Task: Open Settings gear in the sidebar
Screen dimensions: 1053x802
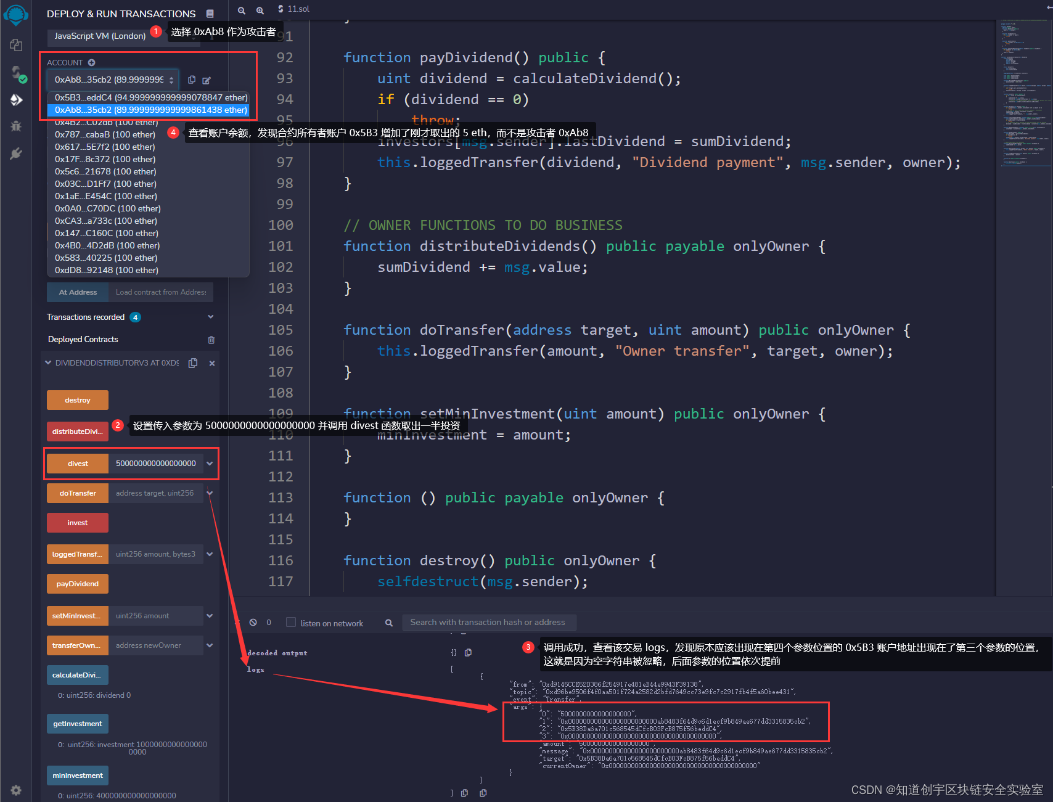Action: pyautogui.click(x=16, y=790)
